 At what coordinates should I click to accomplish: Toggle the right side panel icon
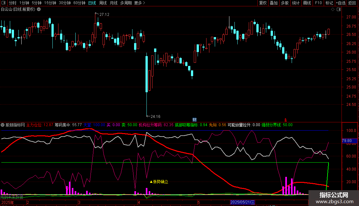[339, 10]
